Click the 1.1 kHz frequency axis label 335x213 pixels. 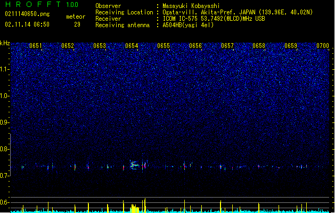(5, 69)
